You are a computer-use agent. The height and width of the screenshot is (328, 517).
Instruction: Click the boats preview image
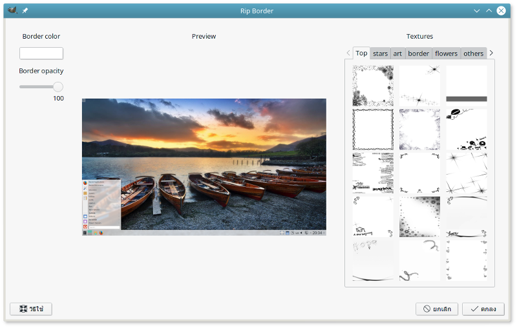(x=204, y=167)
